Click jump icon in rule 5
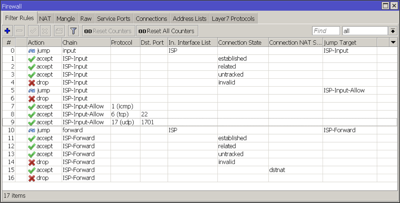 point(31,91)
